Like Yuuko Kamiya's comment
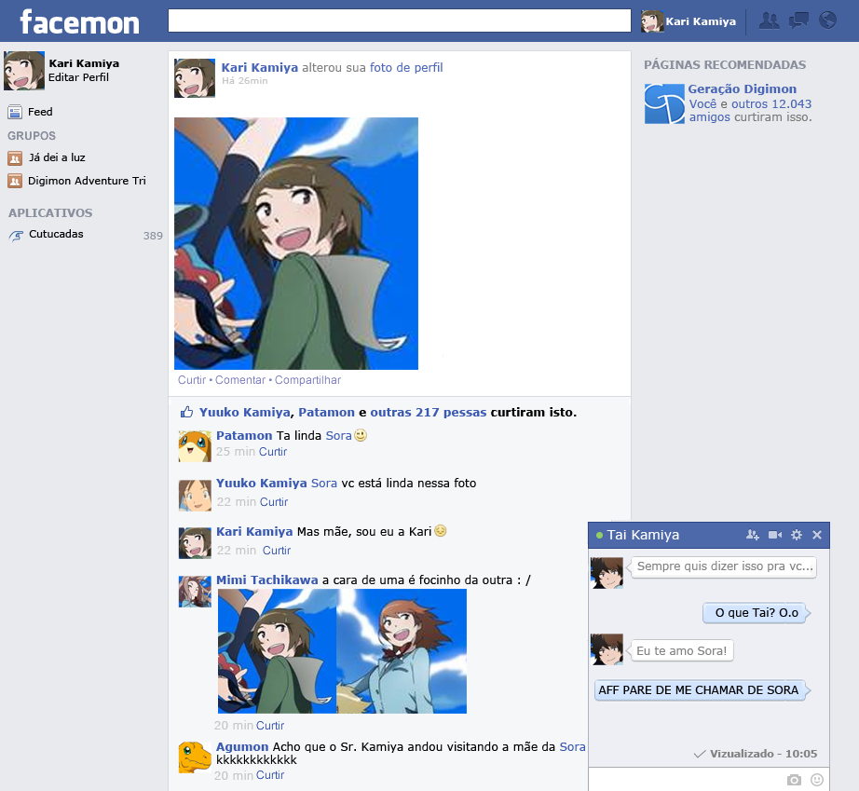This screenshot has height=791, width=859. [x=273, y=502]
